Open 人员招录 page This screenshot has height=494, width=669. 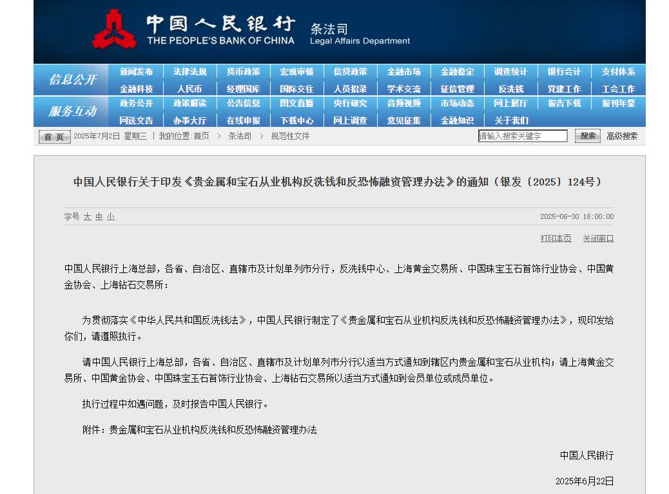[x=350, y=89]
